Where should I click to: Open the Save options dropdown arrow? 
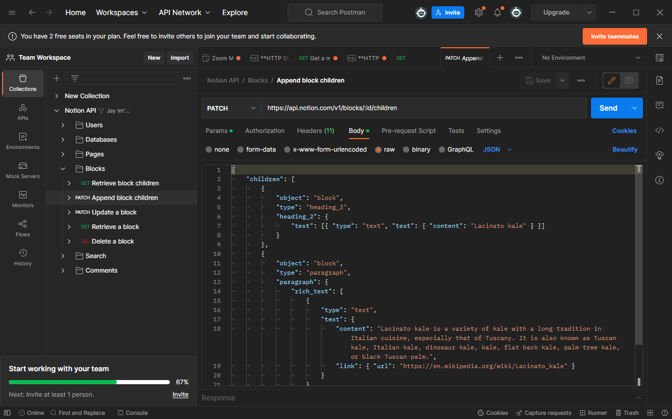(x=562, y=80)
